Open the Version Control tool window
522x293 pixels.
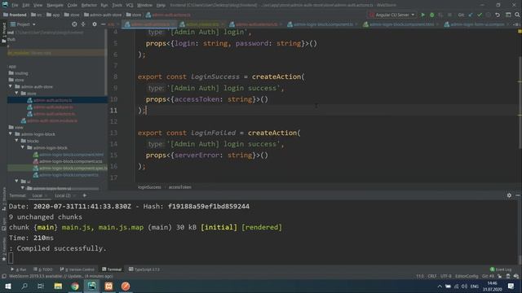click(77, 269)
